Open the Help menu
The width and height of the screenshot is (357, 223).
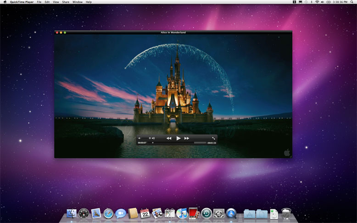click(x=89, y=2)
